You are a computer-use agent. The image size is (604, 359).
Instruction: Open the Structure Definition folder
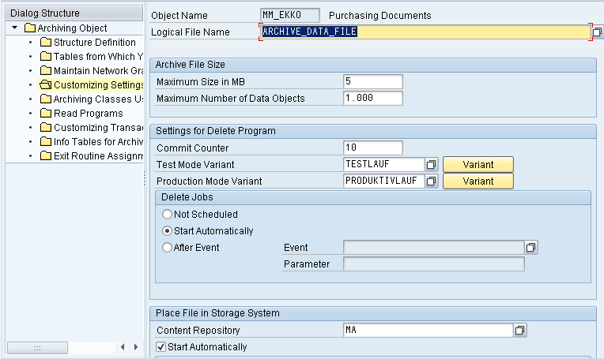pos(94,43)
